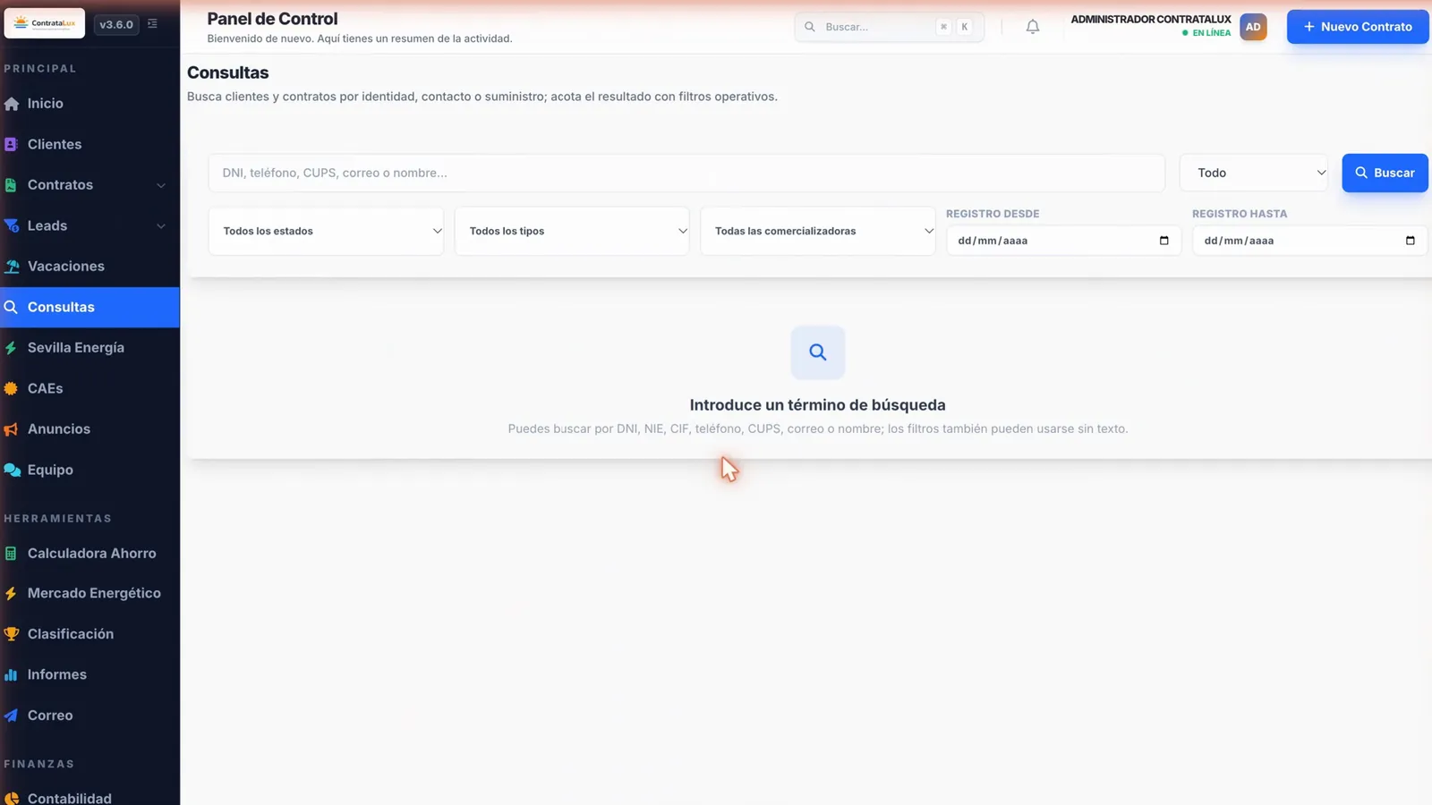1432x805 pixels.
Task: Open the AD user avatar
Action: pos(1253,27)
